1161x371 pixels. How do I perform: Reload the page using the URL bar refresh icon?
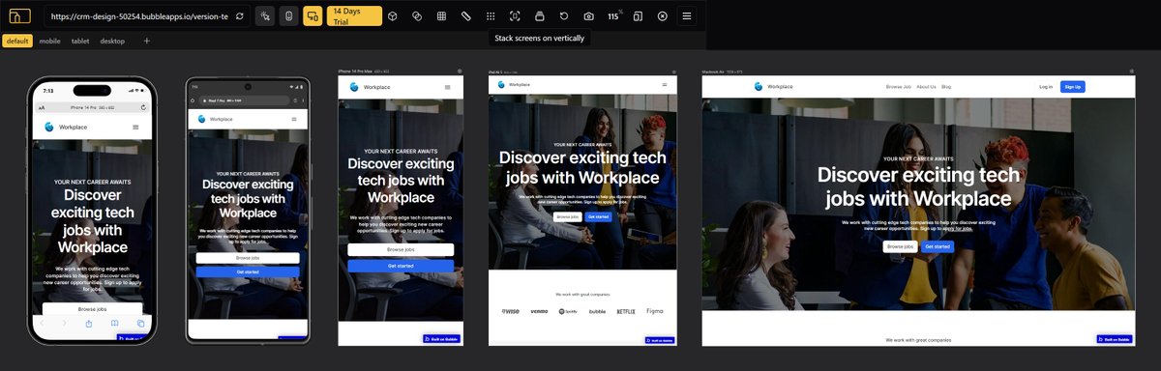click(x=239, y=16)
